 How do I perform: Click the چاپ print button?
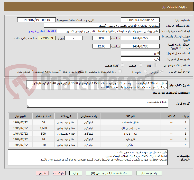tap(76, 173)
